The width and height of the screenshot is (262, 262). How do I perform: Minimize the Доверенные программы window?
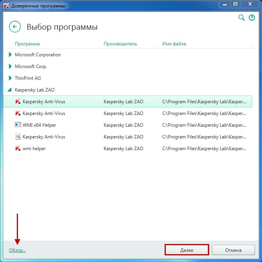225,4
